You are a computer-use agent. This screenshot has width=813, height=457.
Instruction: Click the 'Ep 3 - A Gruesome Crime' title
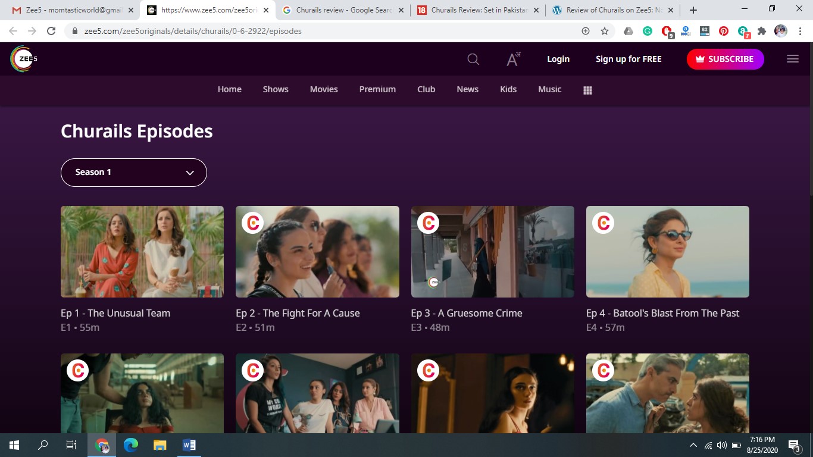[x=467, y=313]
